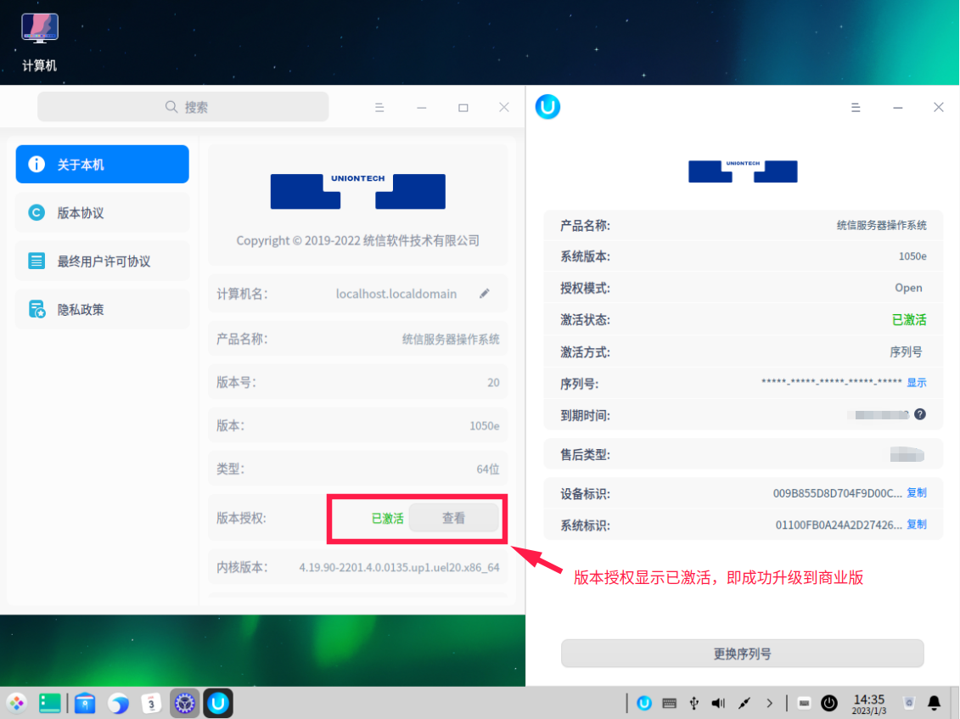Click the 类型 value 64位
Viewport: 960px width, 719px height.
point(488,469)
